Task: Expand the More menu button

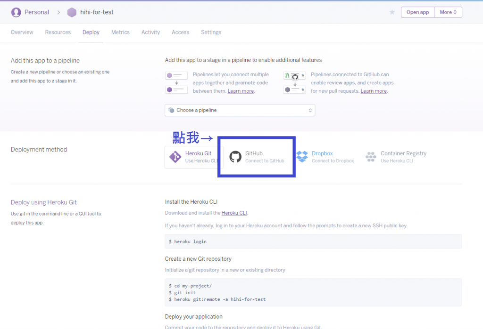Action: (x=448, y=12)
